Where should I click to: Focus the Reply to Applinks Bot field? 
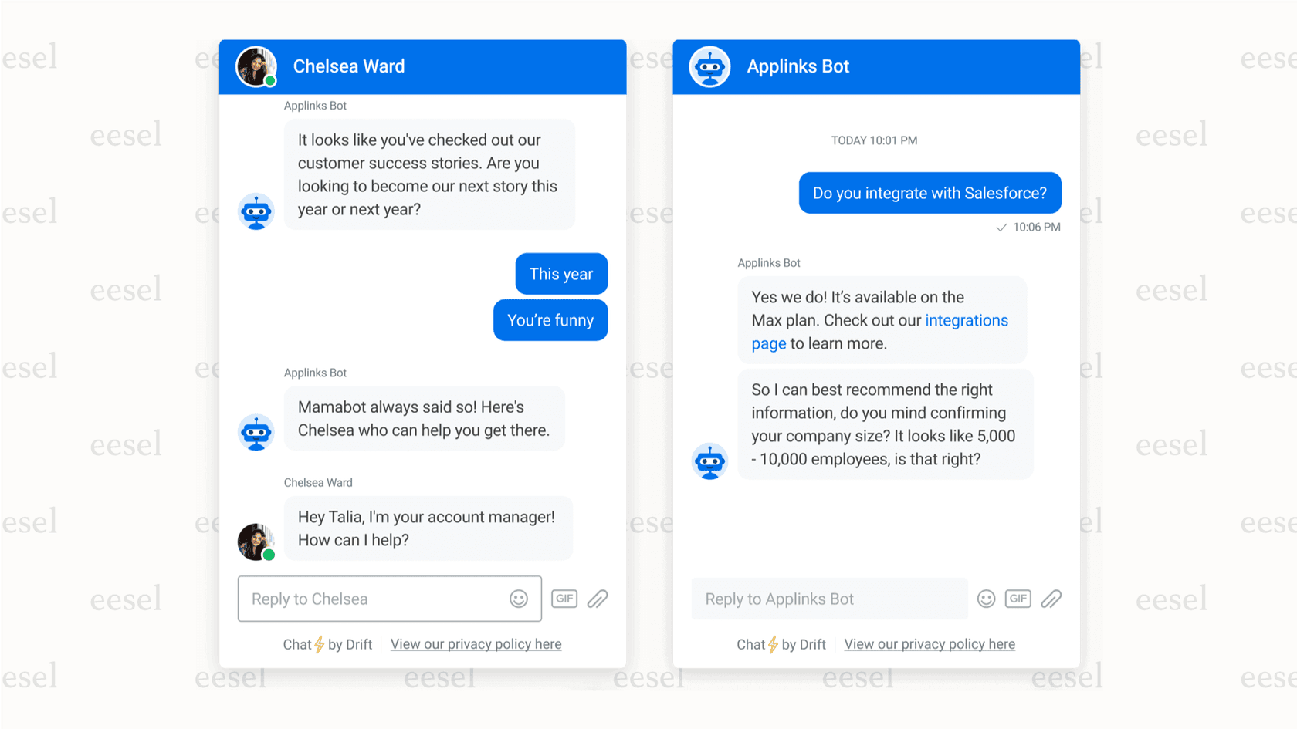tap(830, 599)
